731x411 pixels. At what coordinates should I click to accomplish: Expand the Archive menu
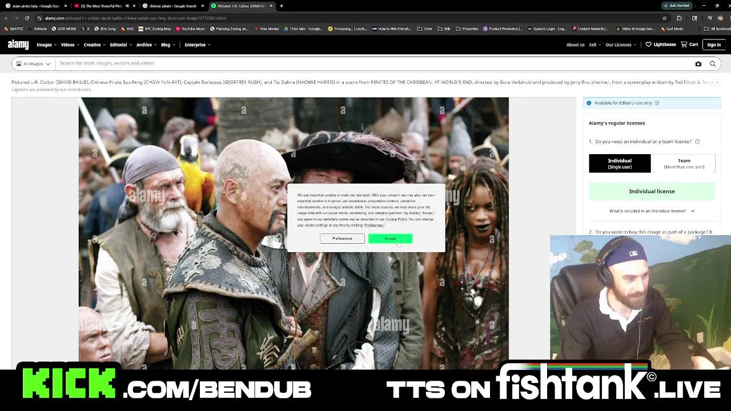click(x=146, y=45)
